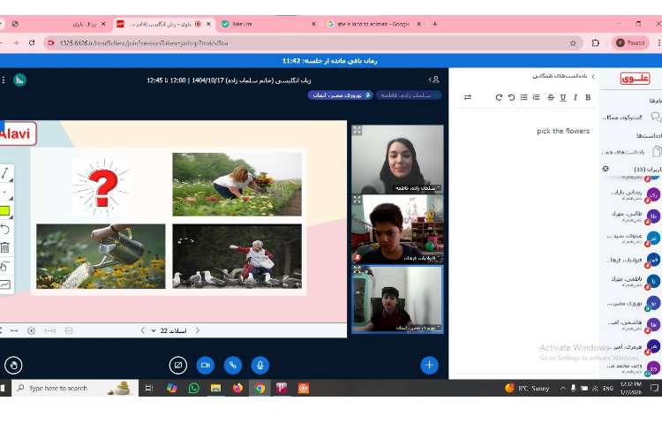Click the whiteboard trash delete icon

point(5,247)
